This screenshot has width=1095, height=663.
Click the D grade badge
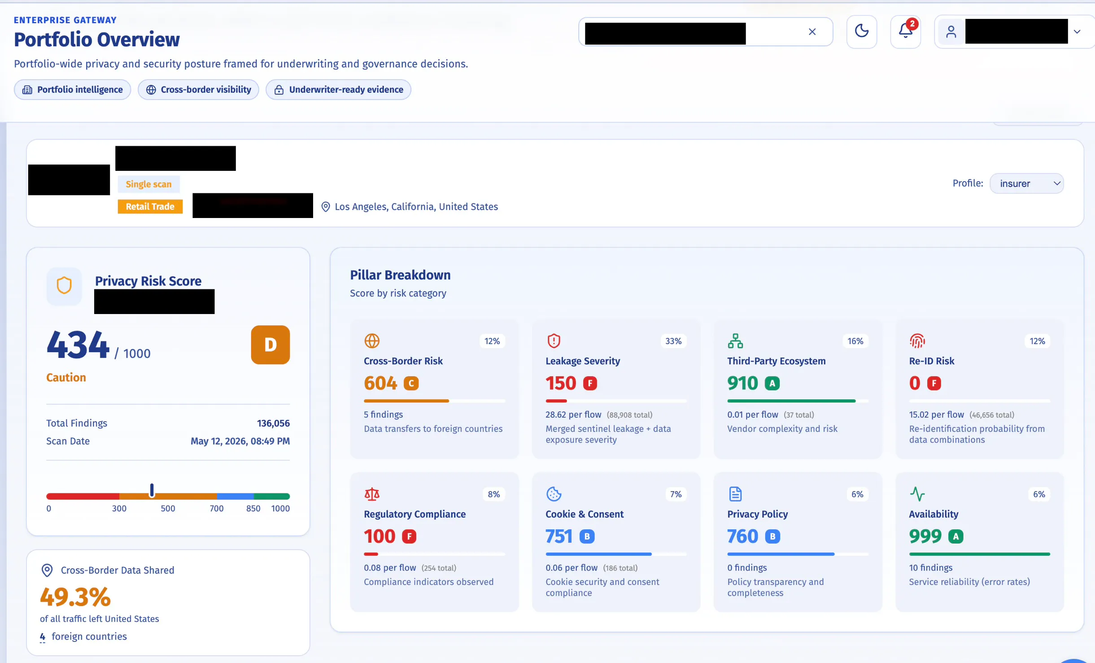click(270, 345)
